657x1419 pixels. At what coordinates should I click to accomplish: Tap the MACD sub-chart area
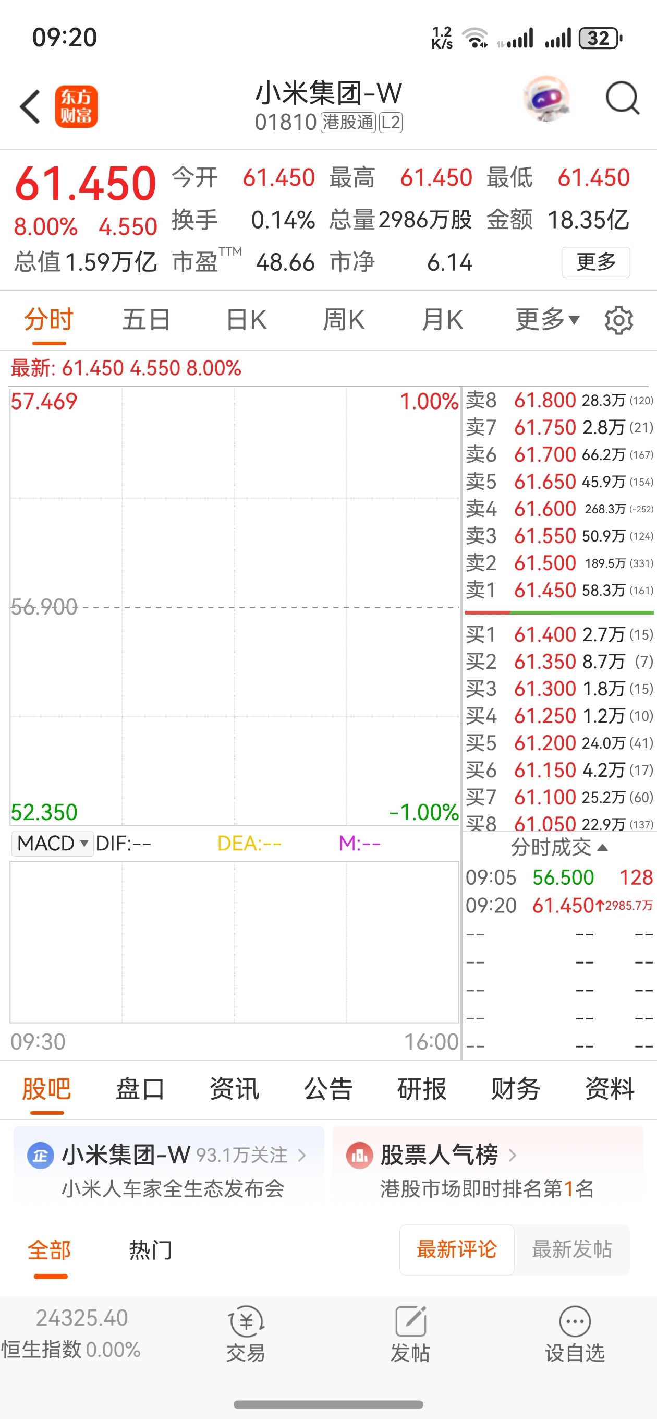(x=235, y=942)
